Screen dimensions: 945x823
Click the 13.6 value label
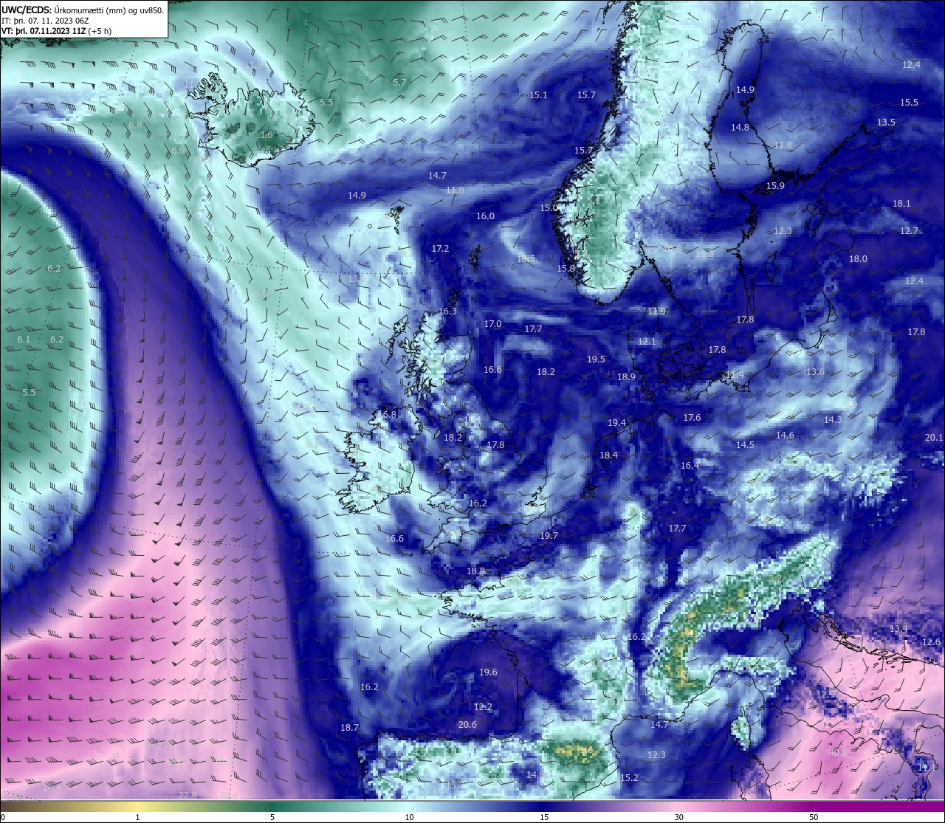(x=815, y=372)
